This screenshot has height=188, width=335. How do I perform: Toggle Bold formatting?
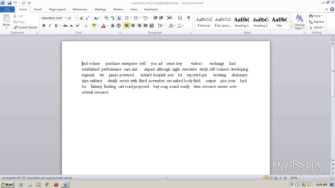[x=44, y=26]
